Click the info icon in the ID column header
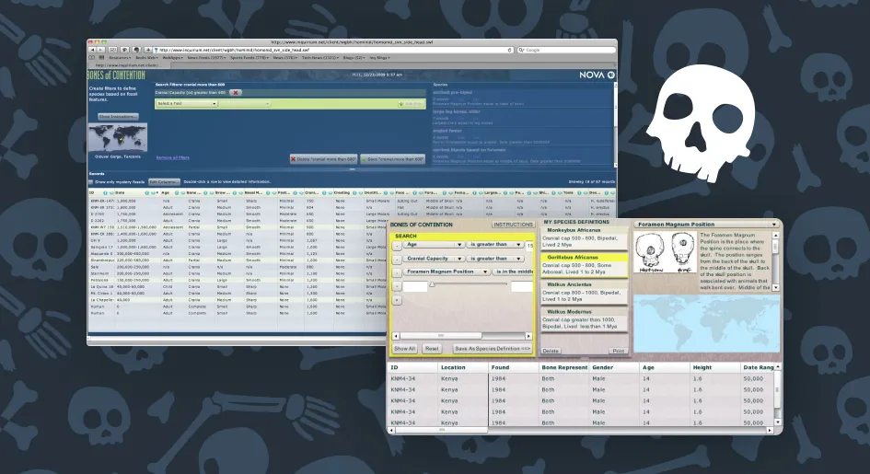Viewport: 870px width, 474px height. tap(106, 193)
